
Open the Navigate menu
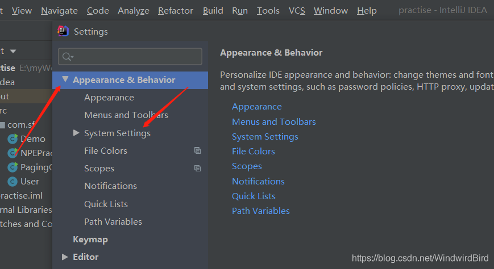point(59,11)
